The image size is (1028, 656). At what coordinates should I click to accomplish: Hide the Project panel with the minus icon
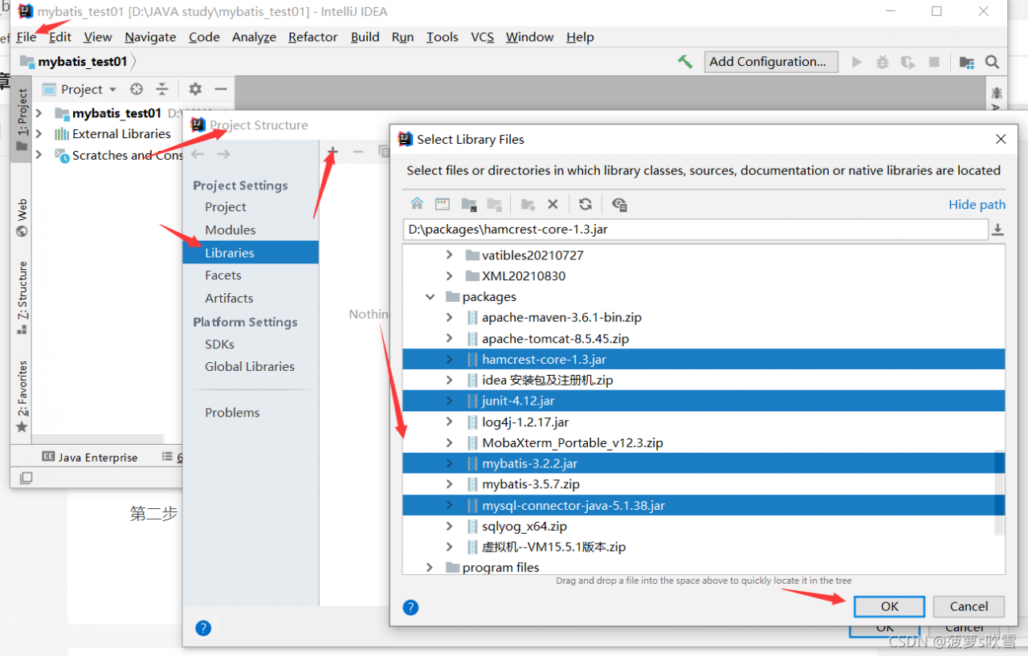click(221, 89)
